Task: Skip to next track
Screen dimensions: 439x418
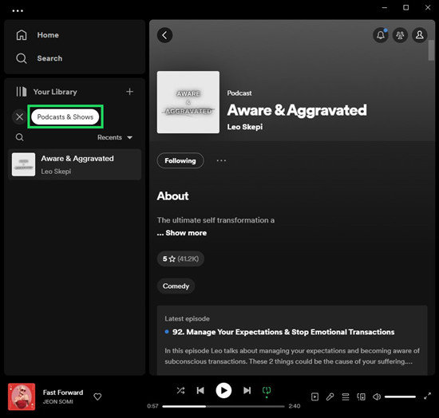Action: click(x=247, y=390)
